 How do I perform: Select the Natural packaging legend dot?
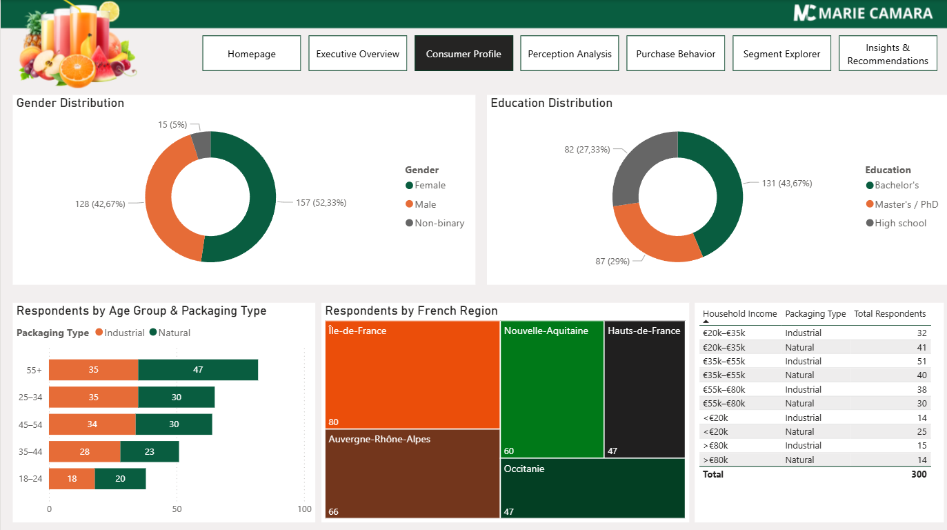[x=153, y=333]
